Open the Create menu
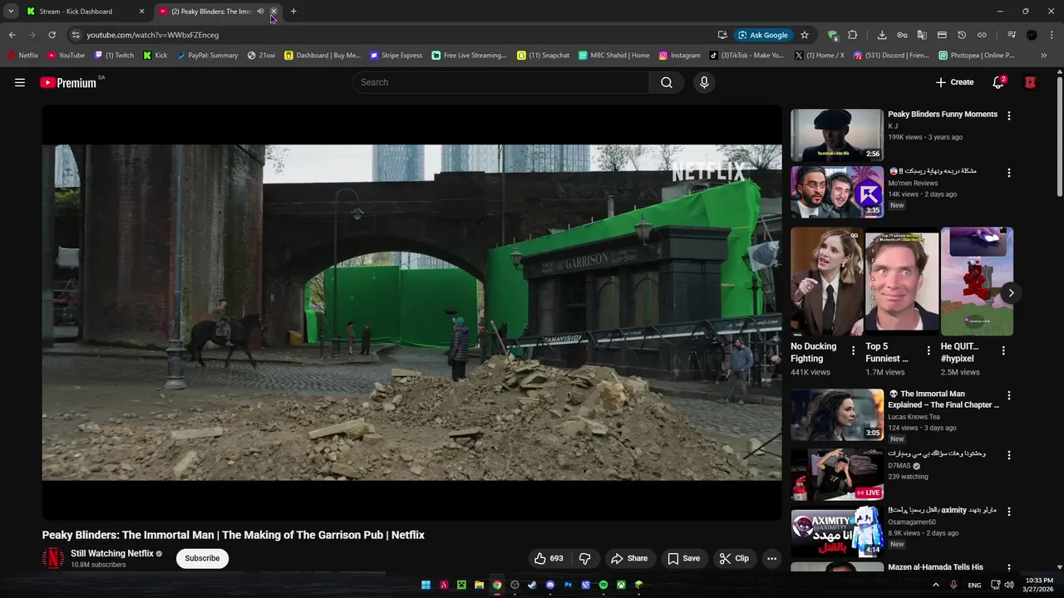The width and height of the screenshot is (1064, 598). pyautogui.click(x=954, y=82)
